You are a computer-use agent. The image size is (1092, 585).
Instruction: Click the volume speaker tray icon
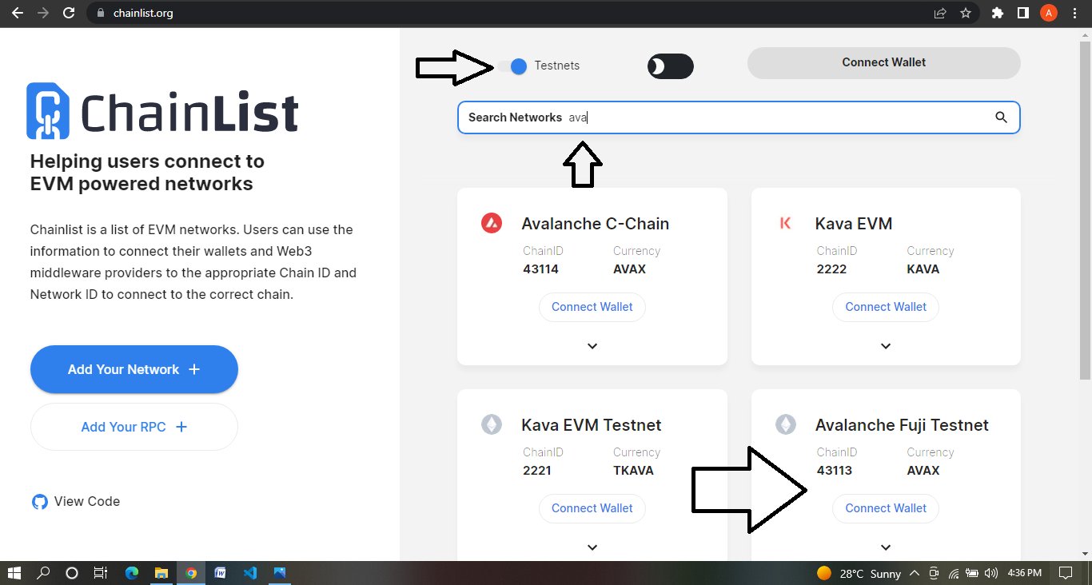(991, 573)
